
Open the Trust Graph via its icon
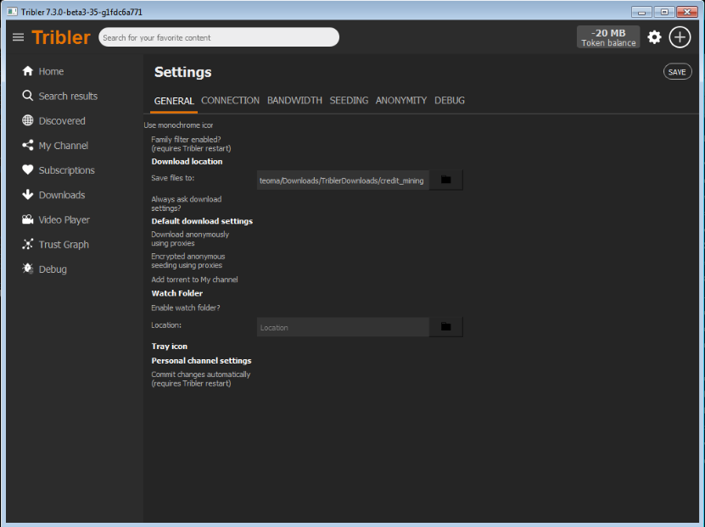click(26, 243)
